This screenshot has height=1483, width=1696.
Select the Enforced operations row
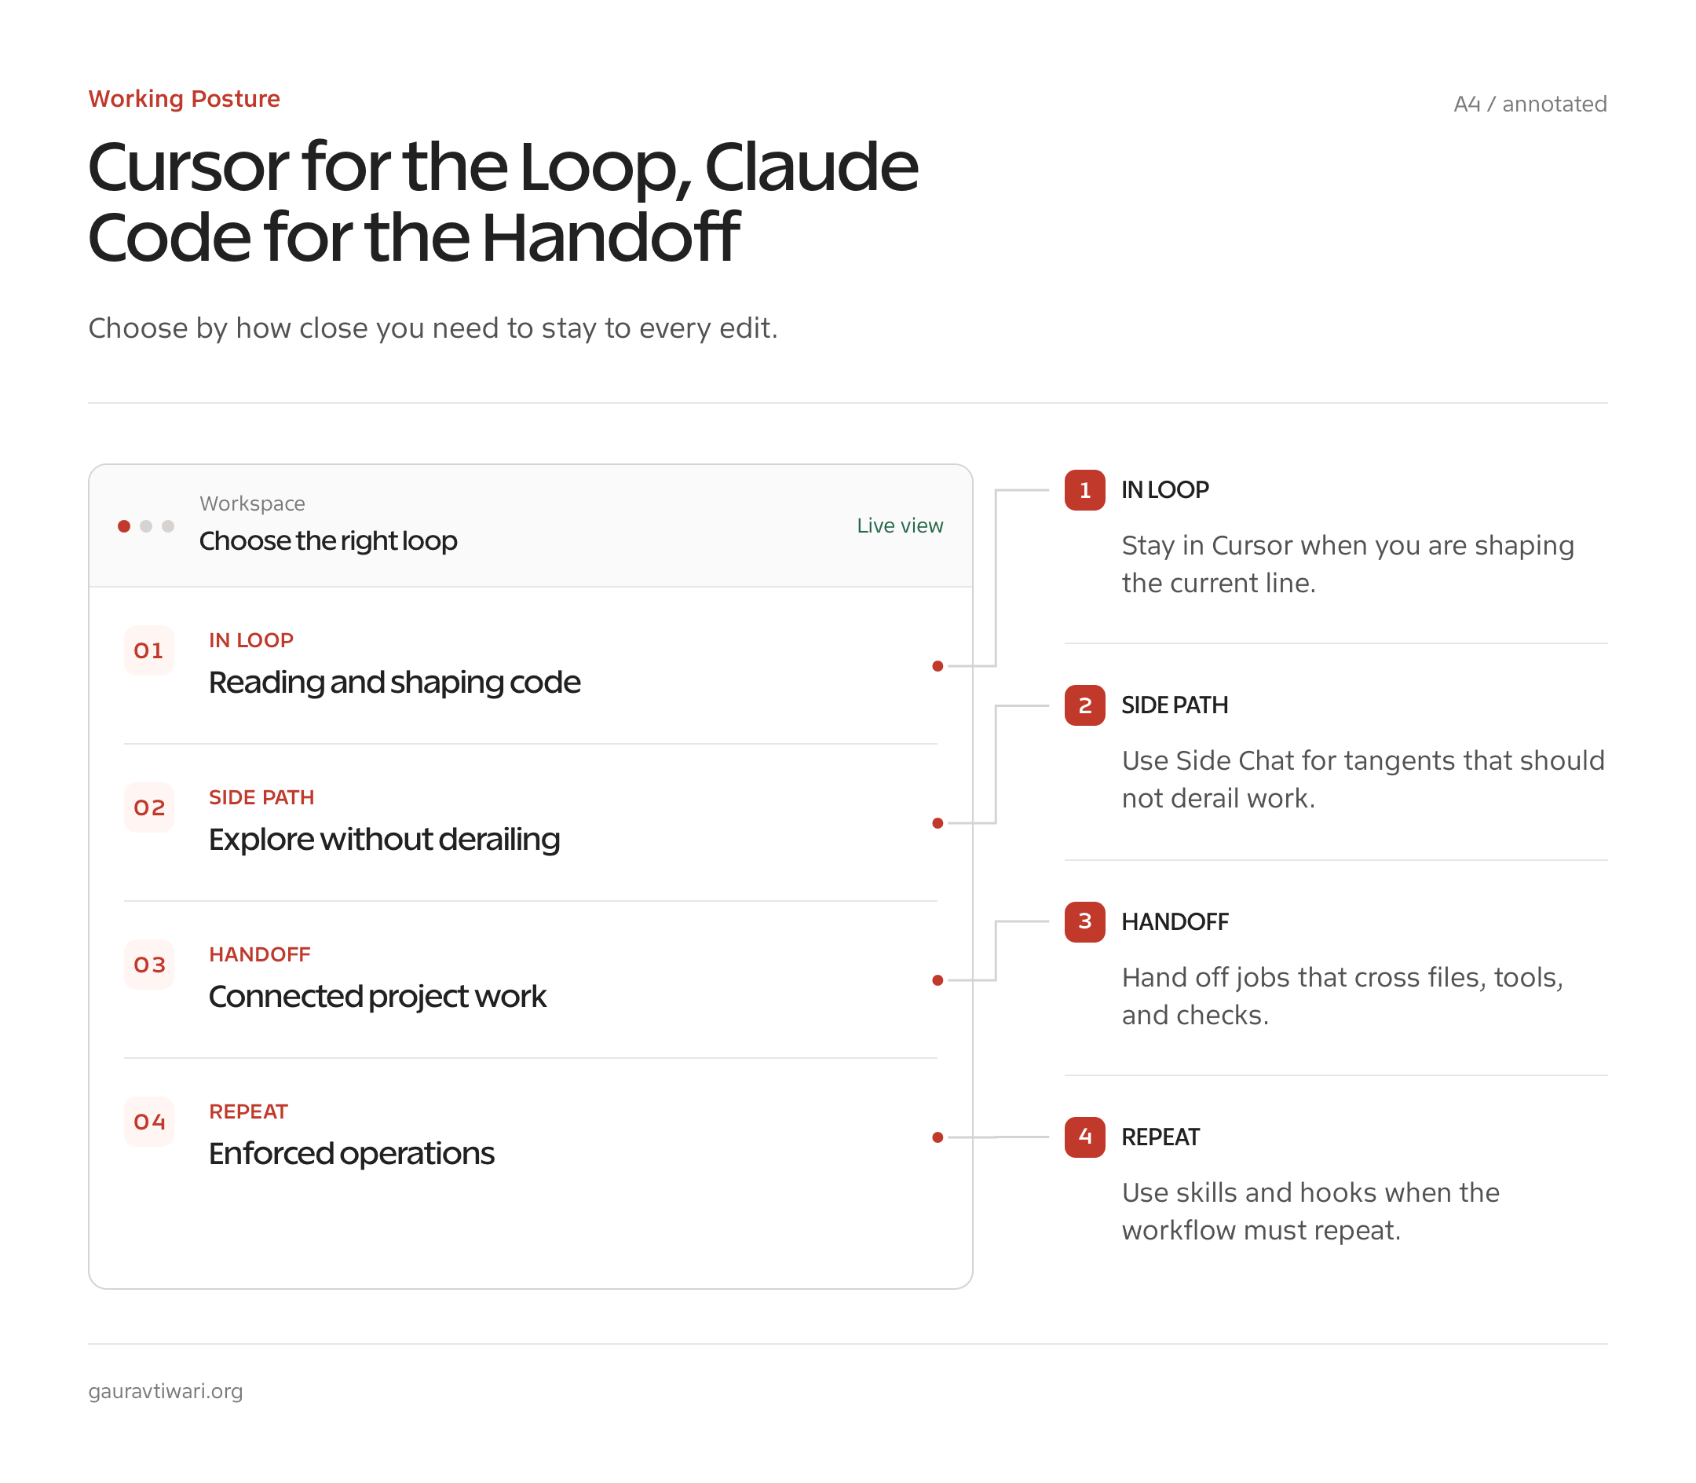530,1138
